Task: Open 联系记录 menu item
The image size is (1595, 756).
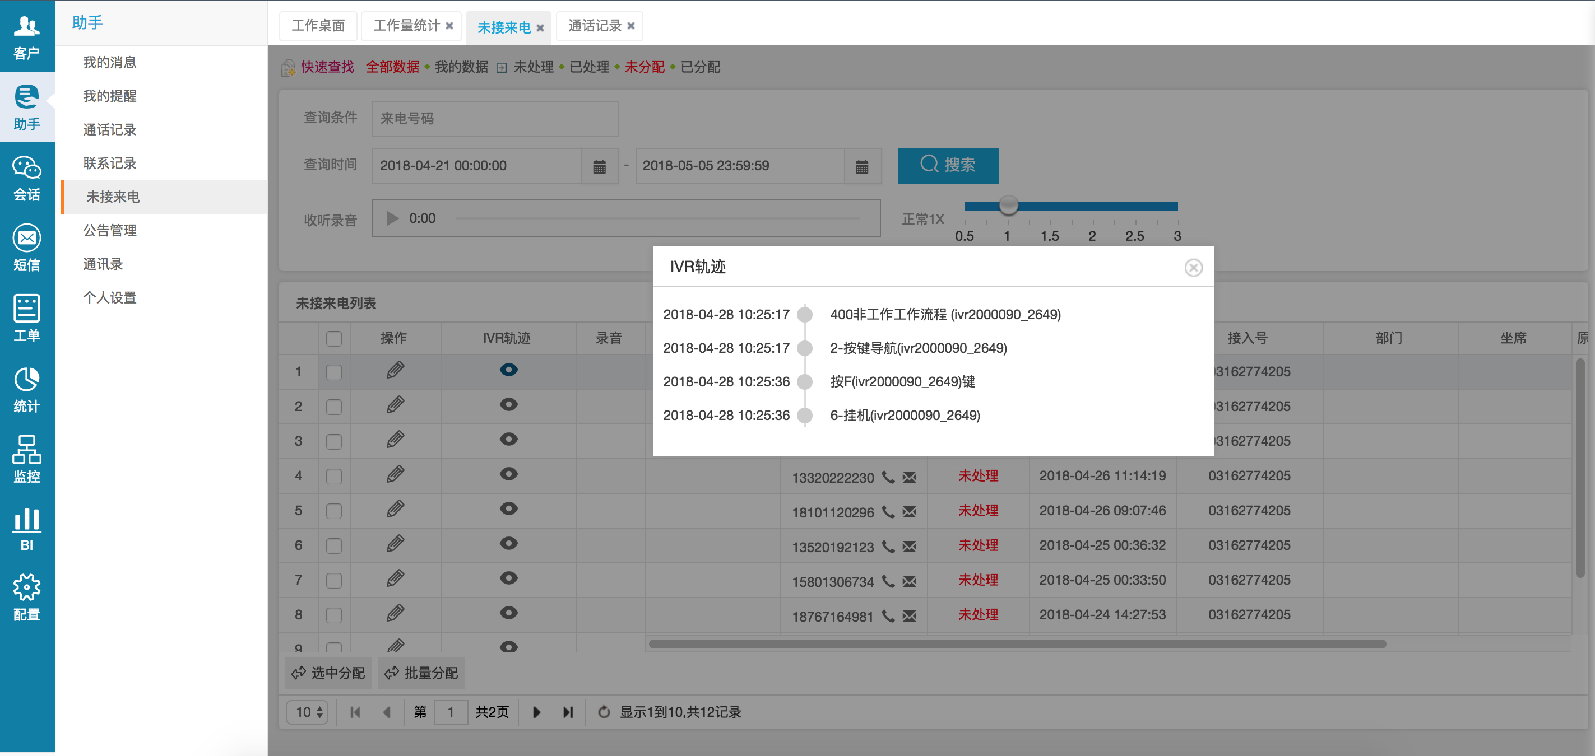Action: point(110,164)
